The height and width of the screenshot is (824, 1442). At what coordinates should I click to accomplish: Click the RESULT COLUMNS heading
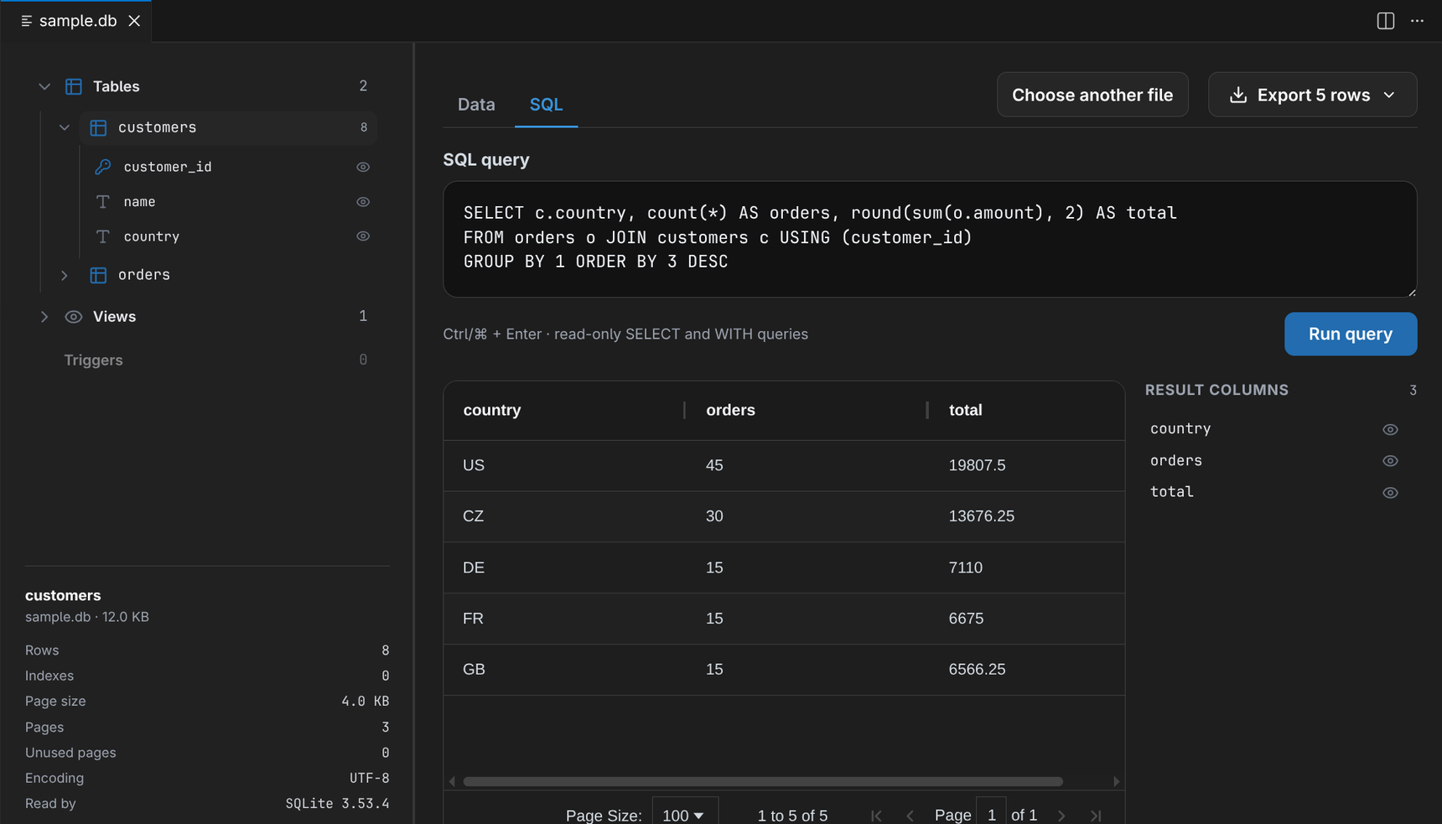(x=1216, y=390)
